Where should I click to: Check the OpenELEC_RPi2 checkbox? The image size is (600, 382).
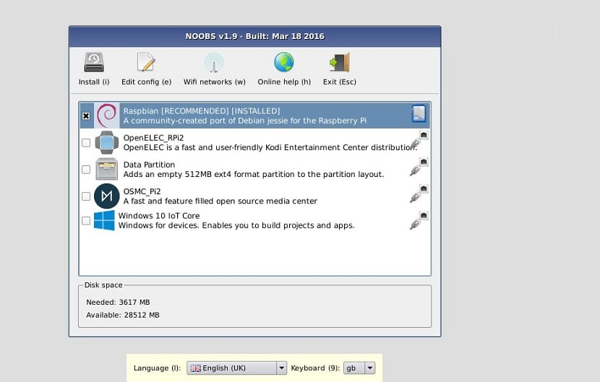[x=86, y=143]
